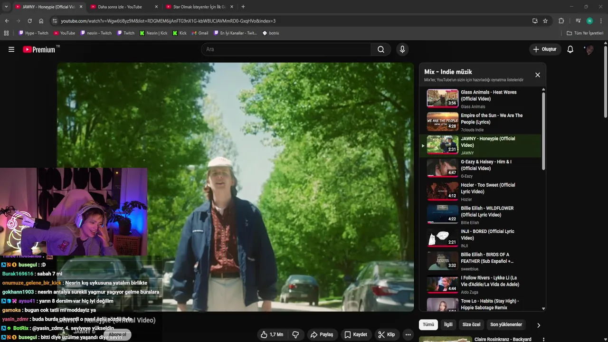Open En İyi Kanallar - Twit... bookmark
This screenshot has height=342, width=608.
tap(235, 33)
